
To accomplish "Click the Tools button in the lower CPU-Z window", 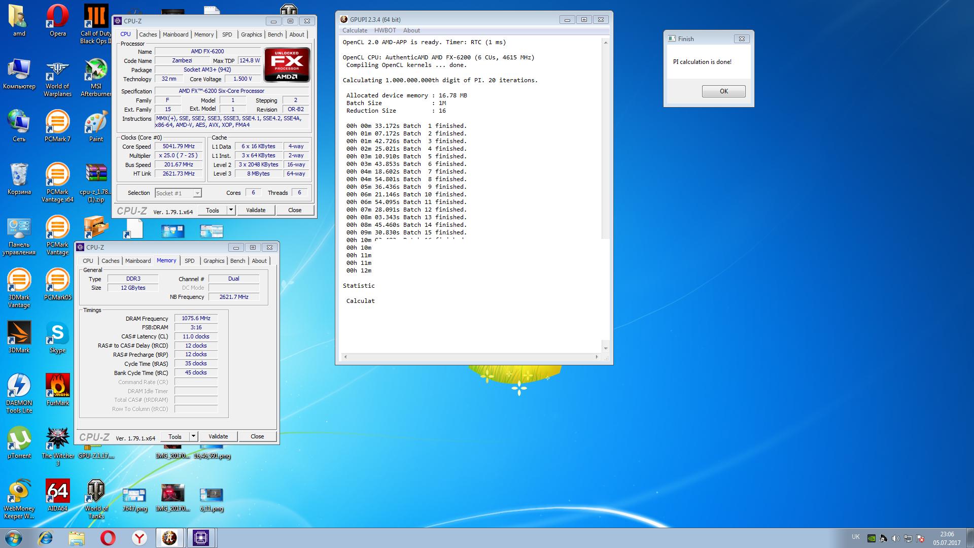I will pos(175,436).
